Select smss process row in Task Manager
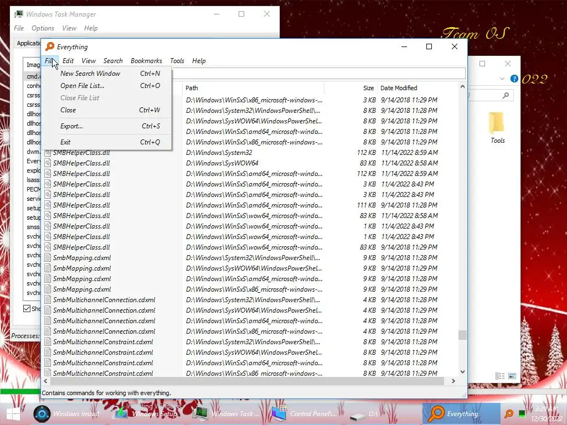The height and width of the screenshot is (425, 567). 33,226
